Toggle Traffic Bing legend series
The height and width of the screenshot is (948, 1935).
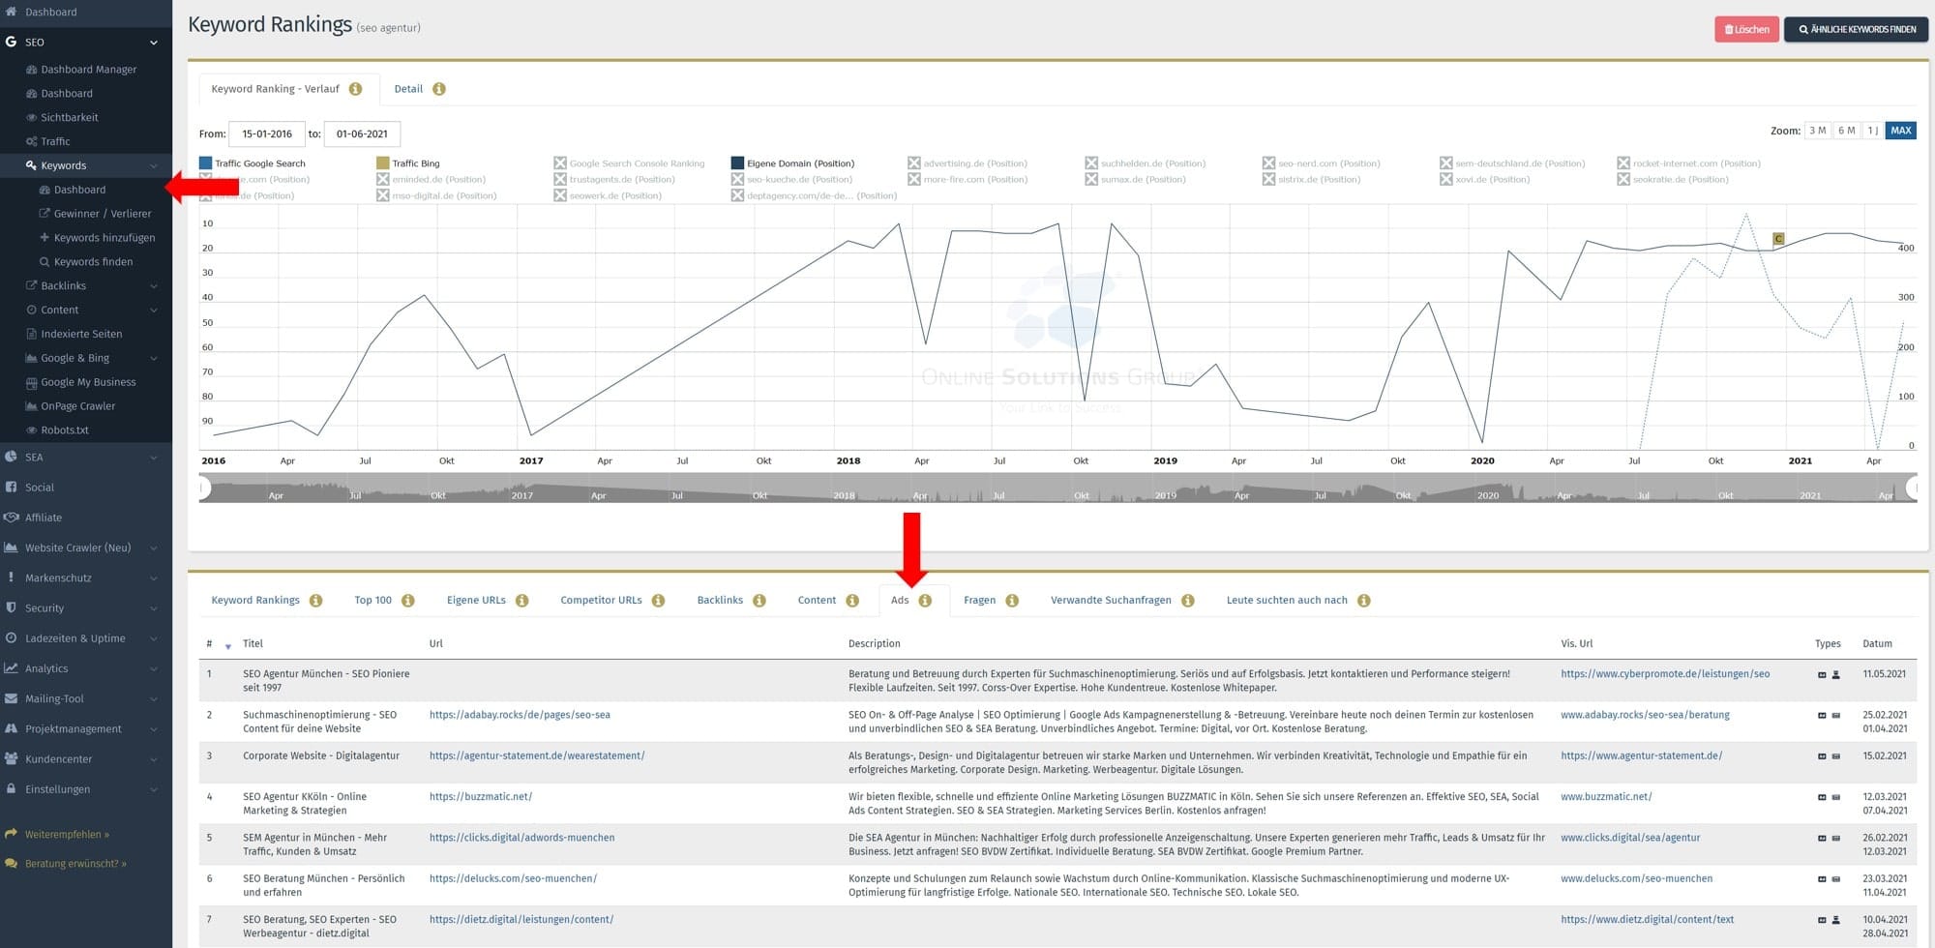(408, 163)
